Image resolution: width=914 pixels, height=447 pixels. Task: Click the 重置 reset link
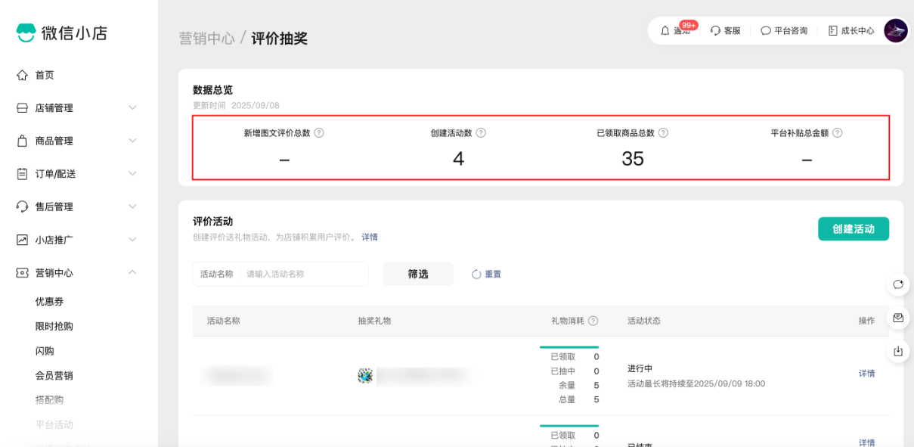coord(487,275)
